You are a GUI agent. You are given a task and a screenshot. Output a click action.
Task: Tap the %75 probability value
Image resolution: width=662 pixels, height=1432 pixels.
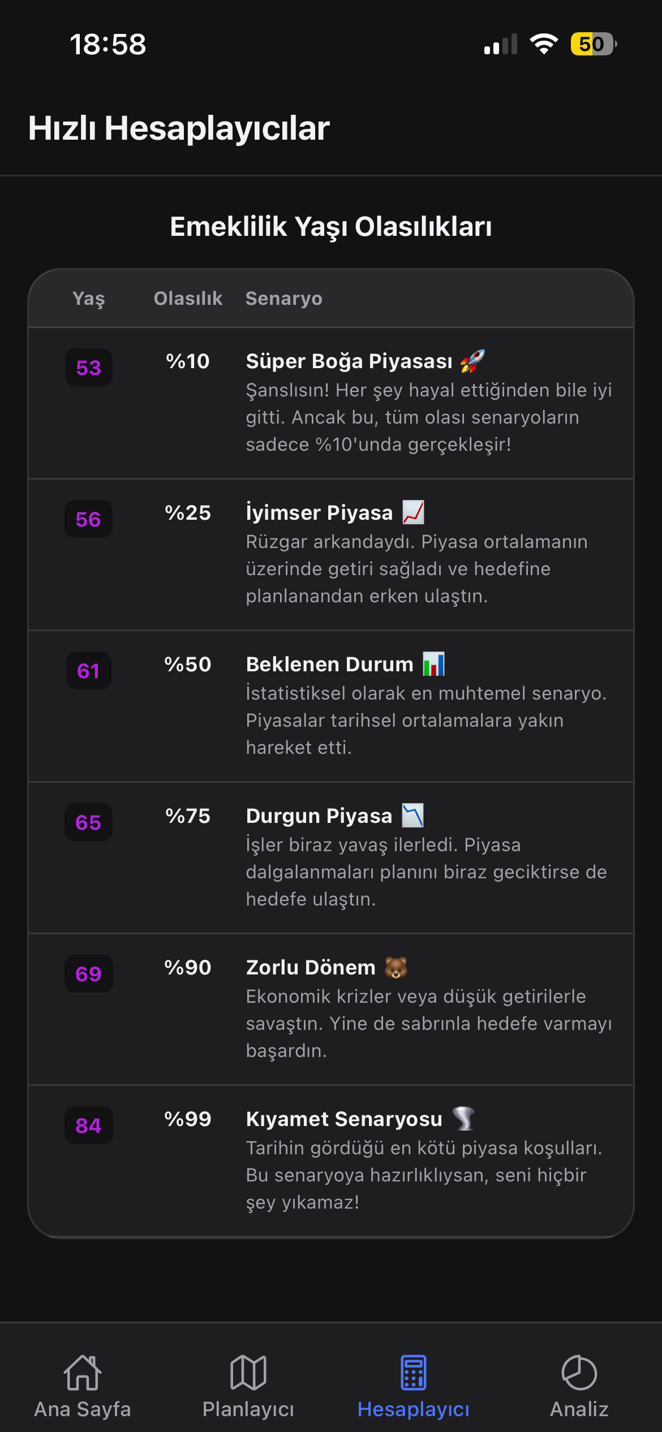point(188,816)
